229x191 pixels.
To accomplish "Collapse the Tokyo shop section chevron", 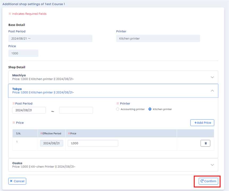I will click(212, 91).
